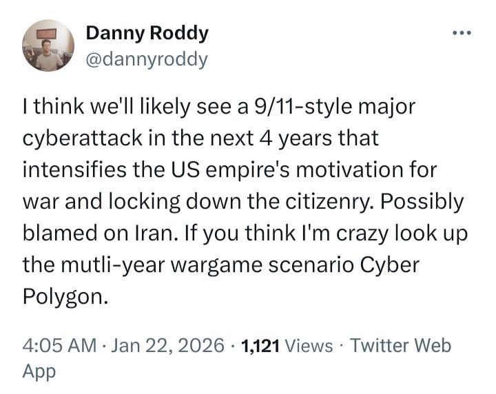Open the Danny Roddy display name link

tap(146, 33)
